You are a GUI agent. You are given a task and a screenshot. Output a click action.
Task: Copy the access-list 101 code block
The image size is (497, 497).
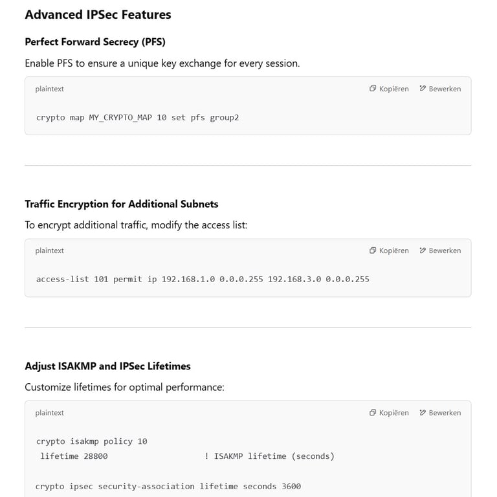pos(389,250)
